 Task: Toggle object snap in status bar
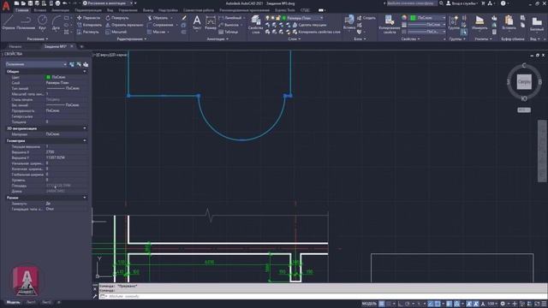point(438,304)
